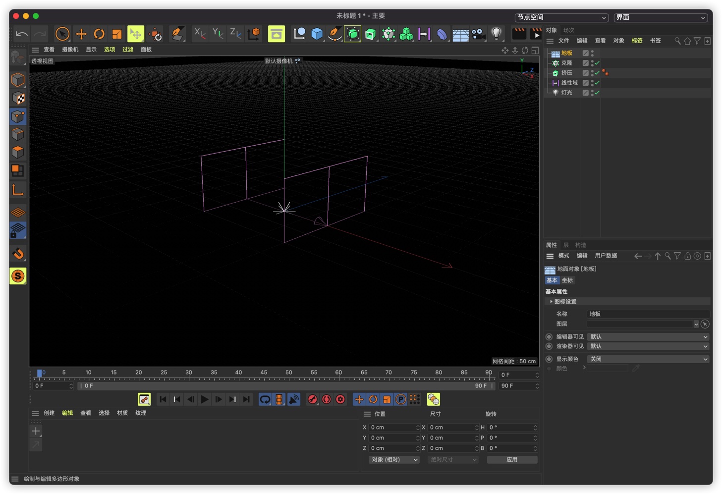Click the Camera object icon
722x494 pixels.
(x=478, y=34)
